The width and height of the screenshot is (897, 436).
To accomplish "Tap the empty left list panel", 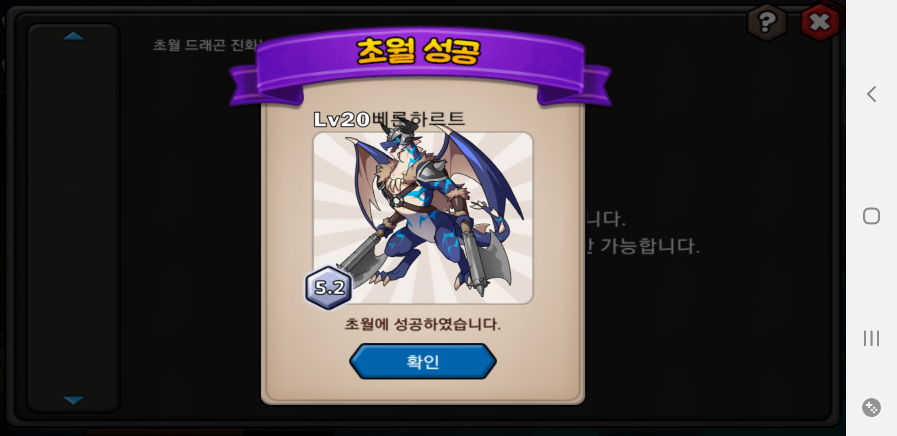I will coord(74,218).
